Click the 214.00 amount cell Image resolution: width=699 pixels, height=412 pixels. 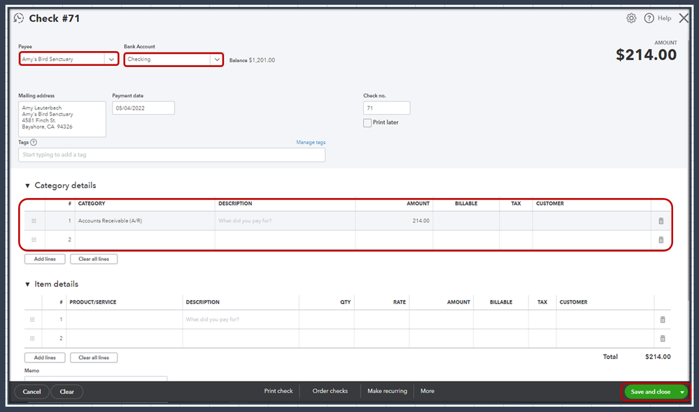[394, 221]
